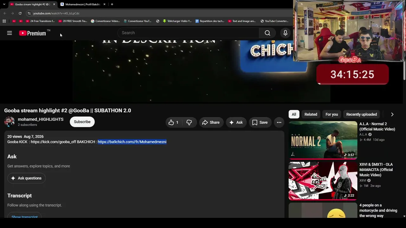Select the For you filter chip
This screenshot has height=228, width=406.
click(x=332, y=114)
